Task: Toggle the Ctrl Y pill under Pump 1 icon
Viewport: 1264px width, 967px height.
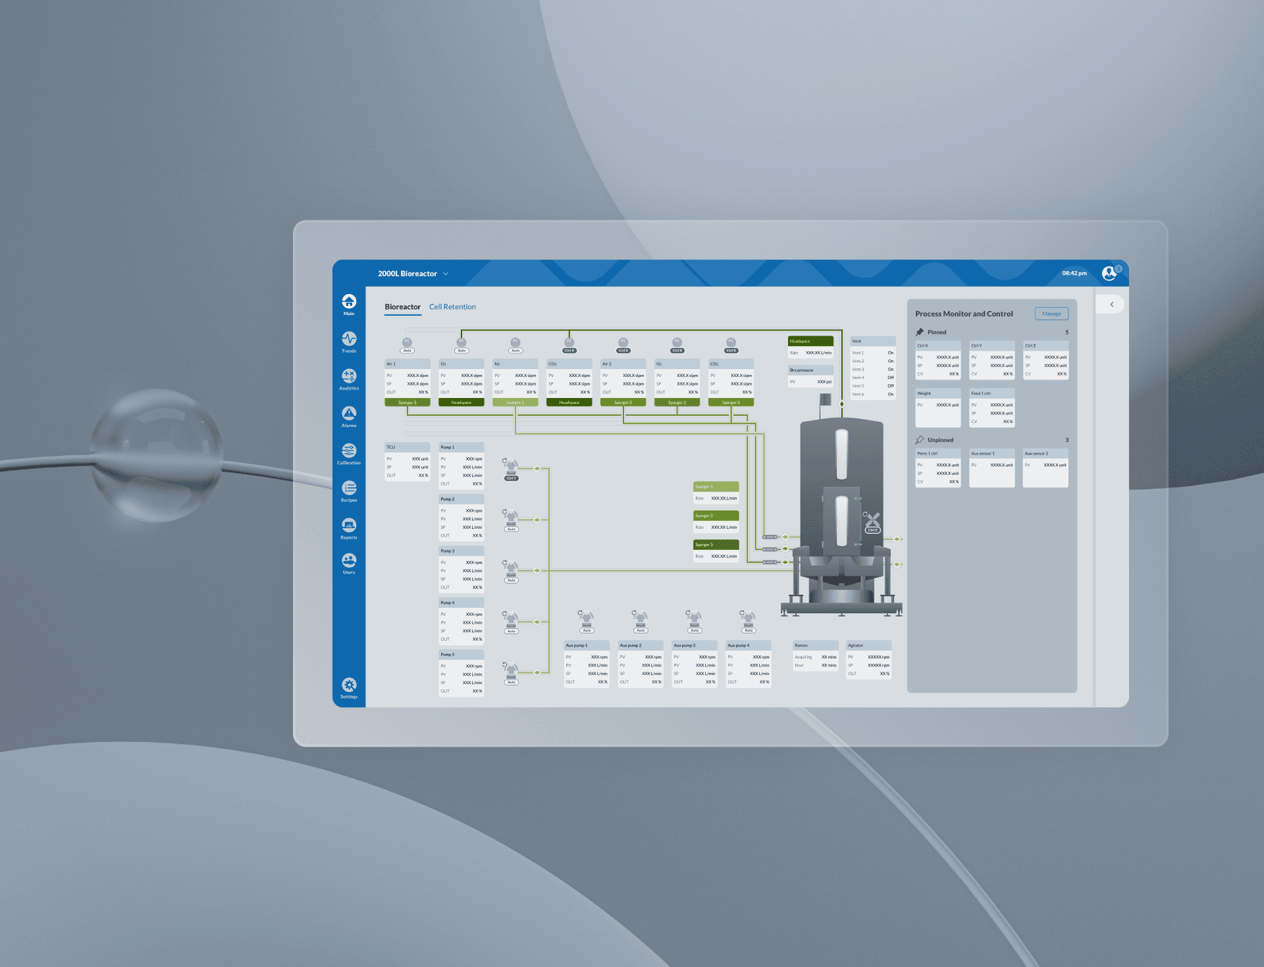Action: [x=511, y=478]
